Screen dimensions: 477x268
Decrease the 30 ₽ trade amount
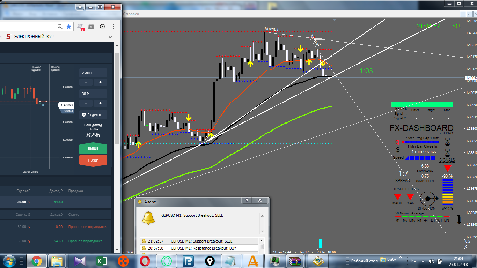86,103
